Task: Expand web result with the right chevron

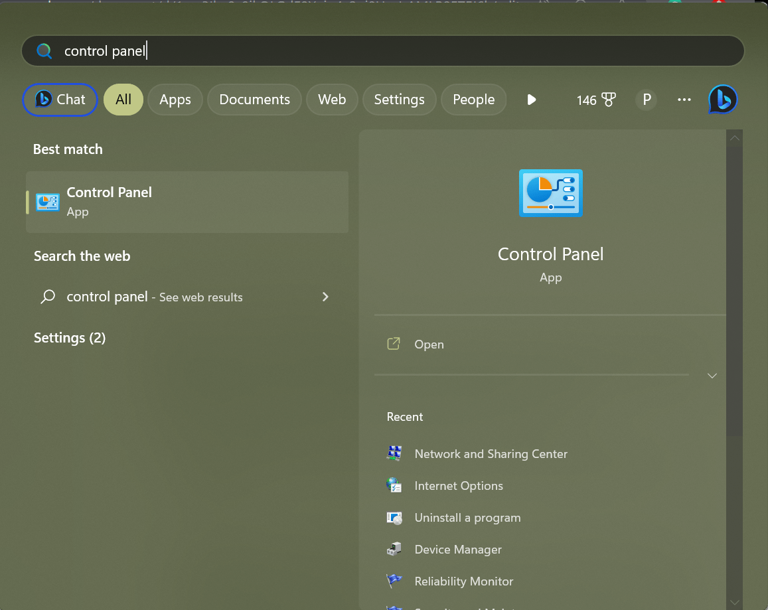Action: point(325,297)
